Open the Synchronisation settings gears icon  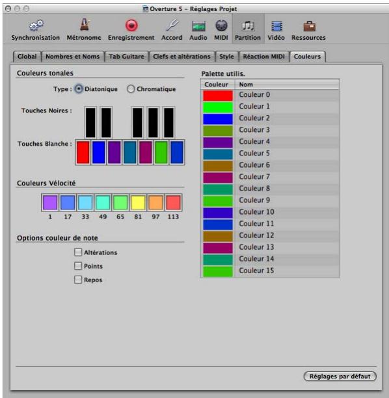click(x=36, y=25)
